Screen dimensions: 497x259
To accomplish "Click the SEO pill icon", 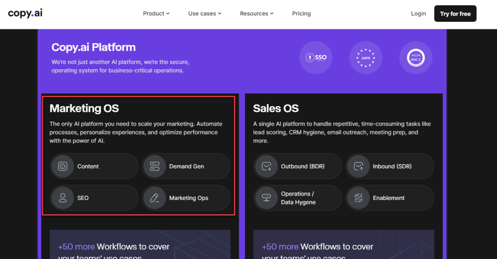I will pos(63,198).
